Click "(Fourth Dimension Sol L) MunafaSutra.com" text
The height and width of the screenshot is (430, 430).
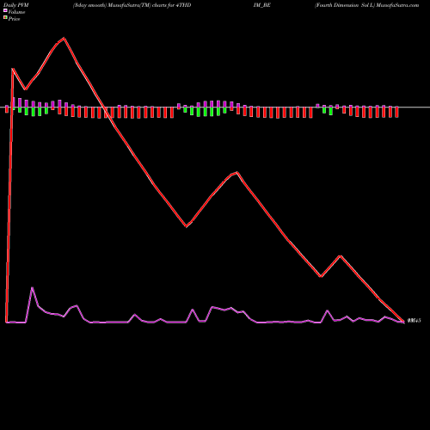[x=366, y=5]
